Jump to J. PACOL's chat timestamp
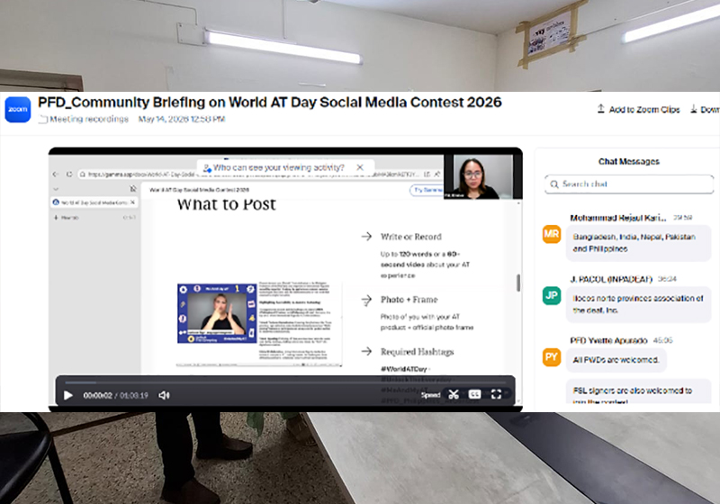This screenshot has height=504, width=720. point(667,279)
